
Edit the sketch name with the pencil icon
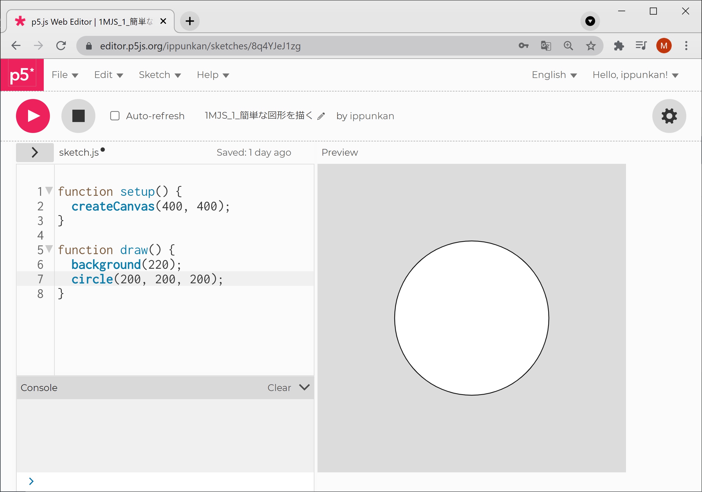[321, 116]
